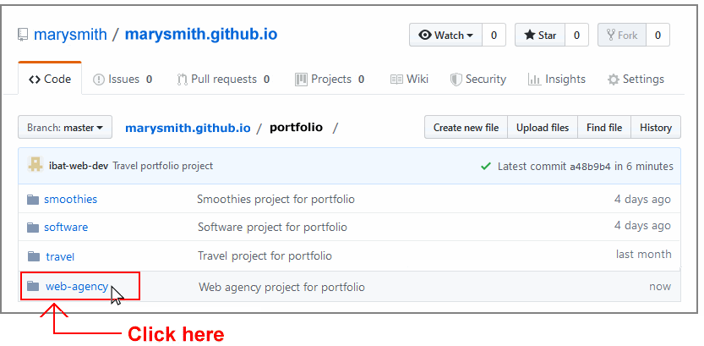The image size is (704, 346).
Task: Click the Create new file button
Action: tap(466, 128)
